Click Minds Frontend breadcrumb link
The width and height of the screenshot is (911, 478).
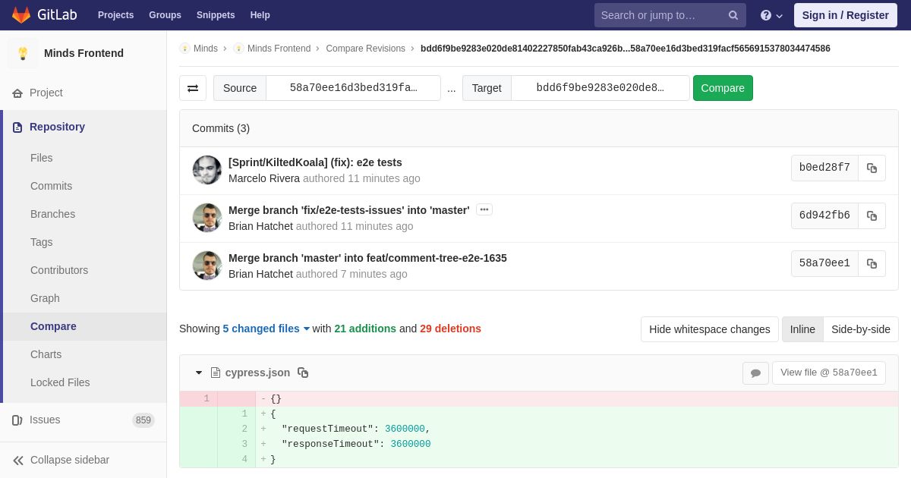pyautogui.click(x=279, y=49)
